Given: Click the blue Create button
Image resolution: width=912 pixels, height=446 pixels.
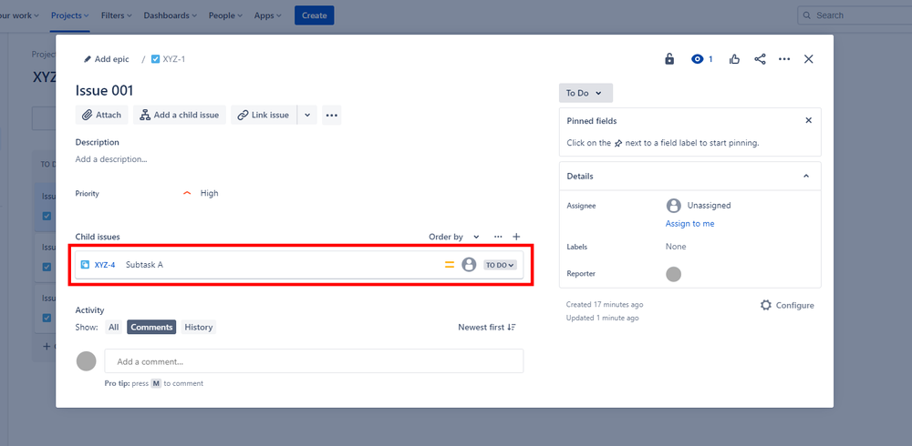Looking at the screenshot, I should pyautogui.click(x=314, y=15).
